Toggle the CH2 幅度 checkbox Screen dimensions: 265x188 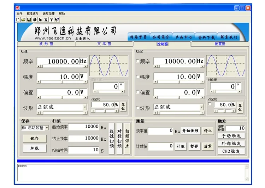[x=137, y=77]
